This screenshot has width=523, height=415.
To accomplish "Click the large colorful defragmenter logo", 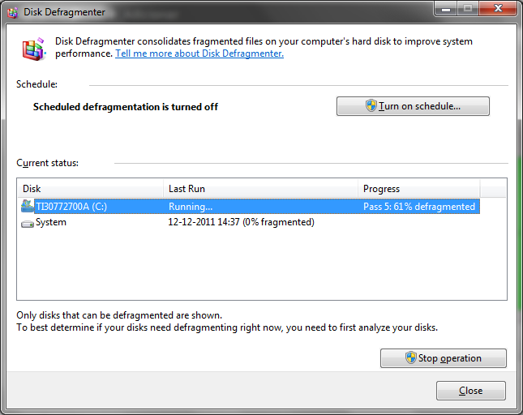I will [x=33, y=49].
